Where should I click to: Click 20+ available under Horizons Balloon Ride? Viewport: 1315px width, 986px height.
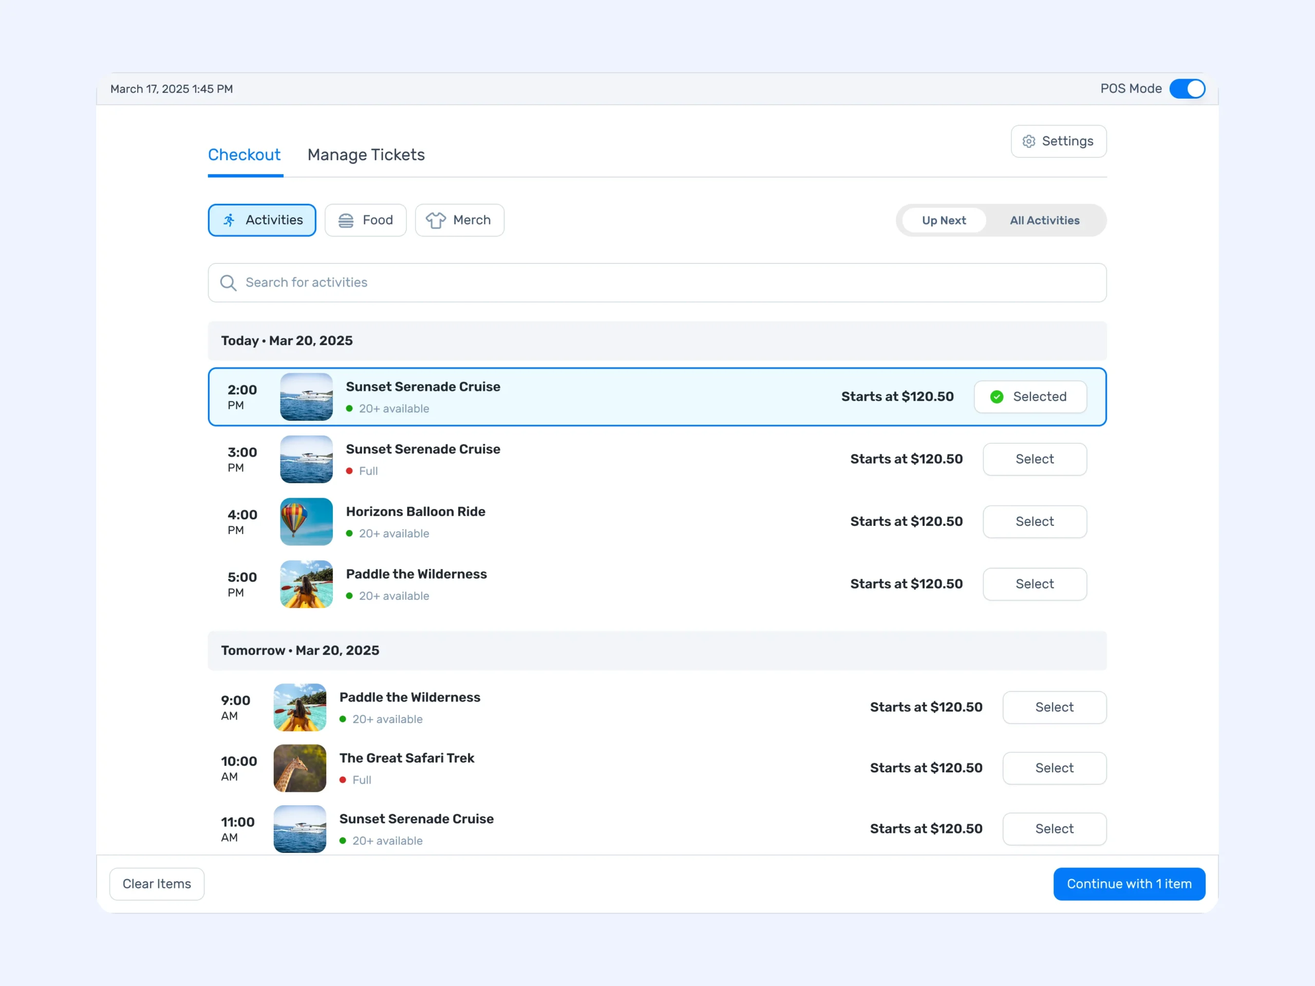(x=388, y=533)
